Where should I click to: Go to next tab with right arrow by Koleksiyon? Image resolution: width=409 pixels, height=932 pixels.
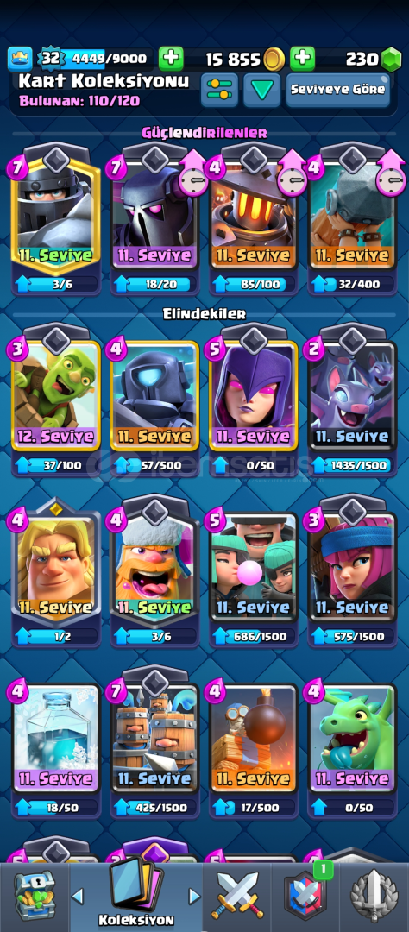tap(194, 896)
